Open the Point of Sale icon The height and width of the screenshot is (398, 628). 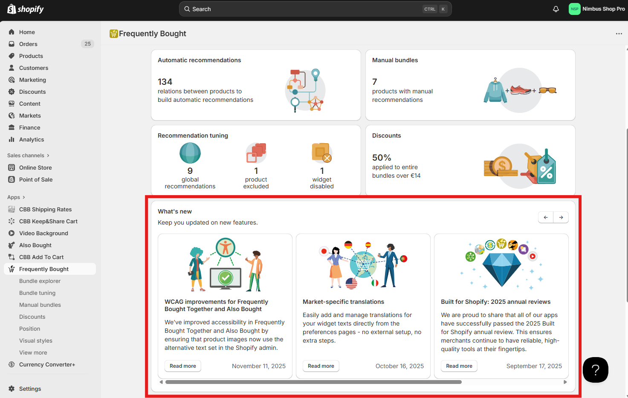point(12,179)
